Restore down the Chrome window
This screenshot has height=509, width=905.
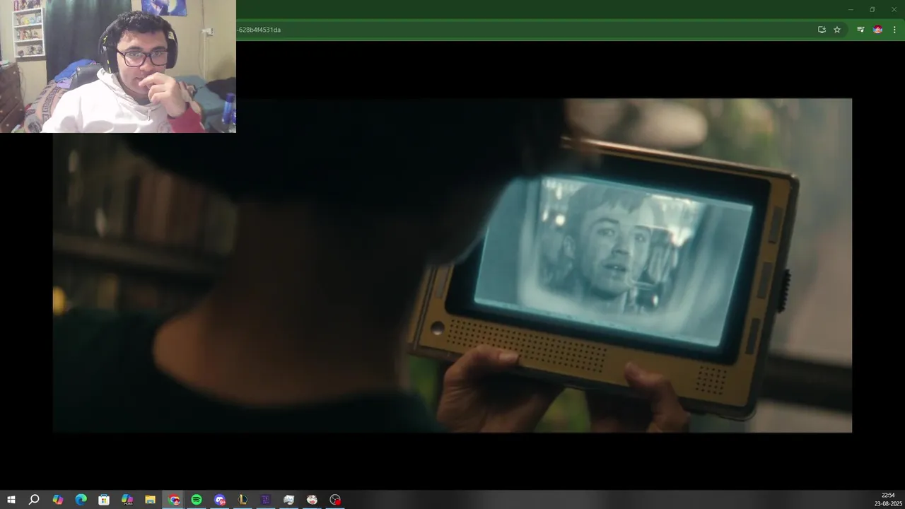pyautogui.click(x=872, y=9)
